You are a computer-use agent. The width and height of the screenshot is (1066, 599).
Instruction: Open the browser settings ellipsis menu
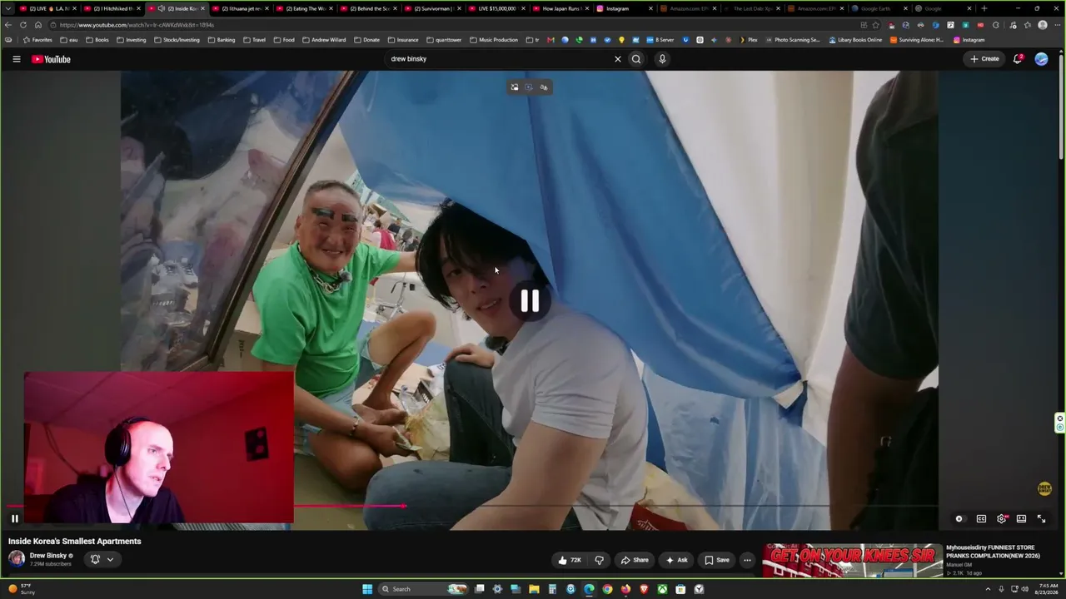click(x=1056, y=25)
